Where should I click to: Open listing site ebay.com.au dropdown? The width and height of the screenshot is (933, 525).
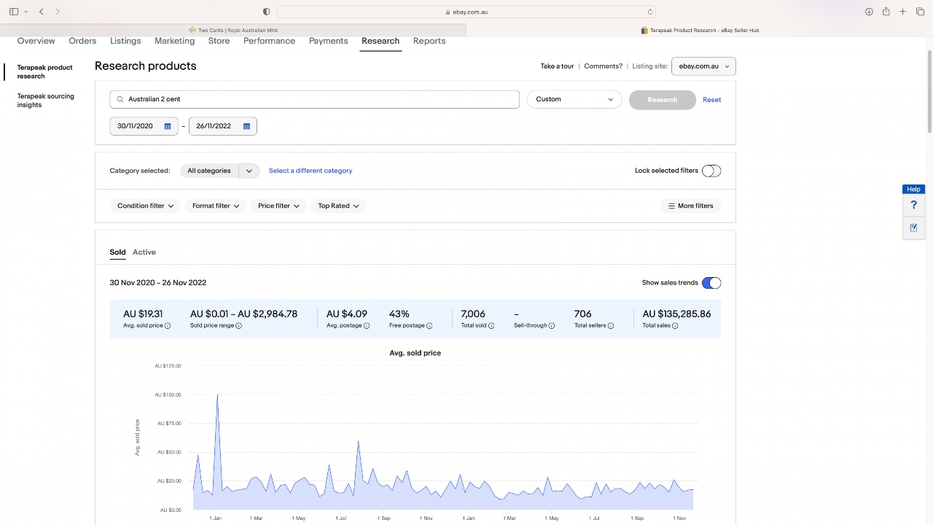(x=703, y=66)
